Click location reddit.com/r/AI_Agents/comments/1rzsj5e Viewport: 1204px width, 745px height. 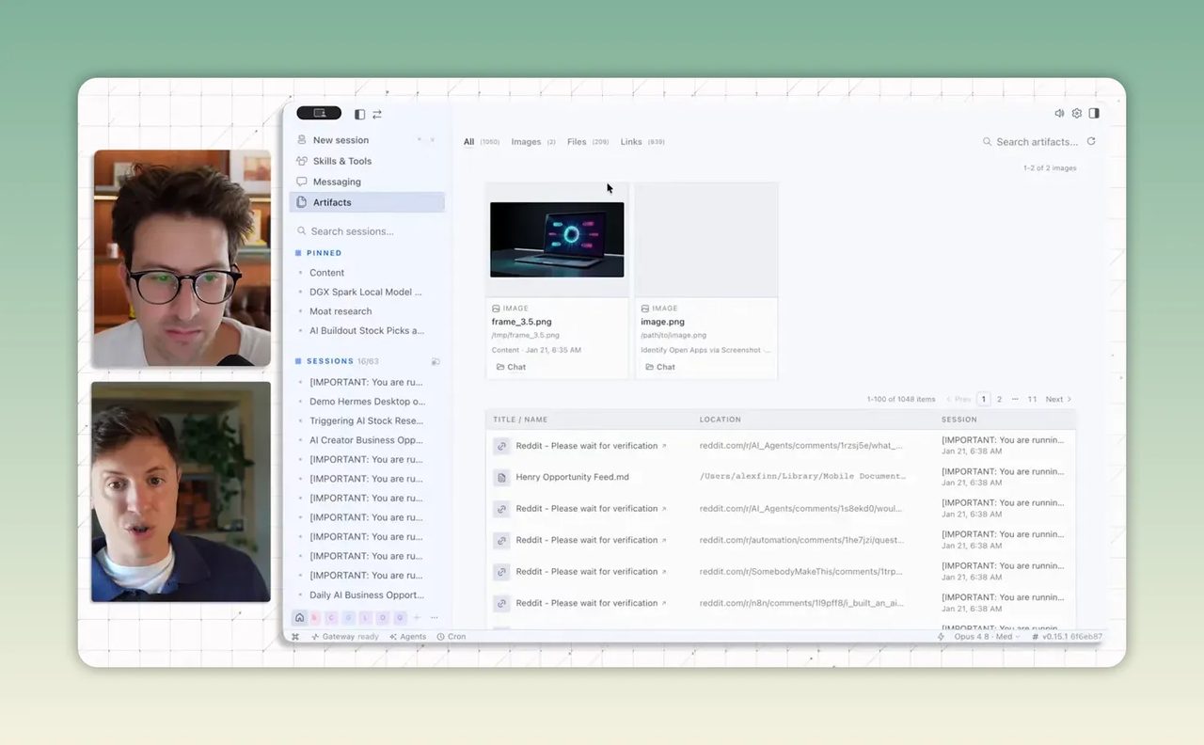[x=801, y=446]
